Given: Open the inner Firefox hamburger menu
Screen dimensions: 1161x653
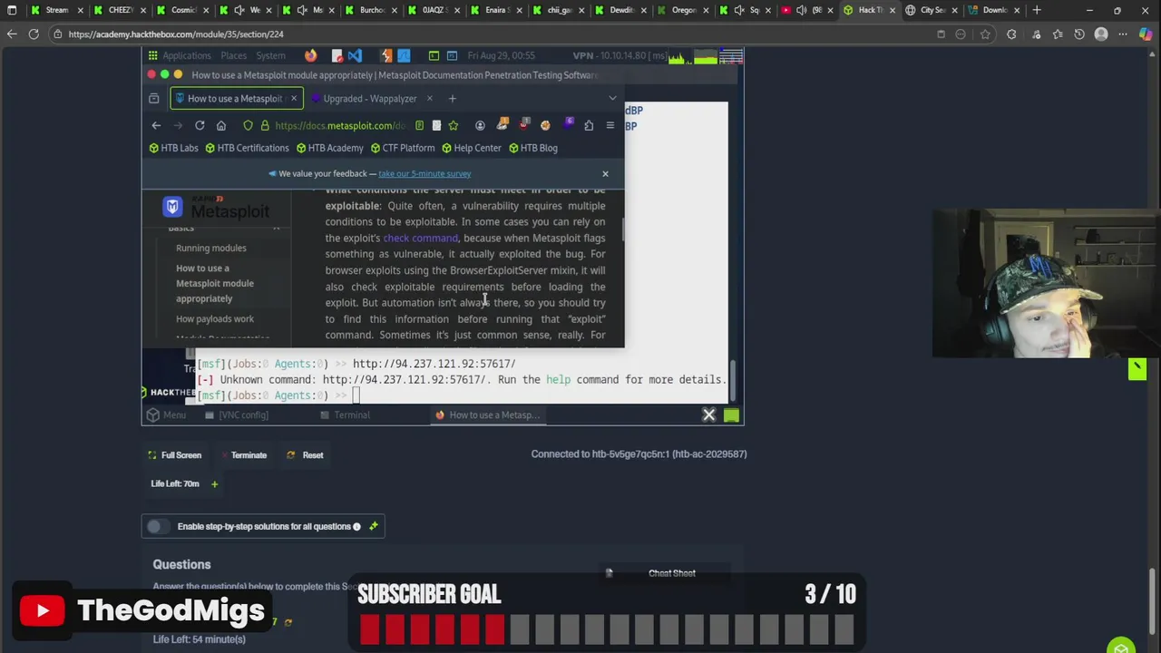Looking at the screenshot, I should click(x=610, y=125).
